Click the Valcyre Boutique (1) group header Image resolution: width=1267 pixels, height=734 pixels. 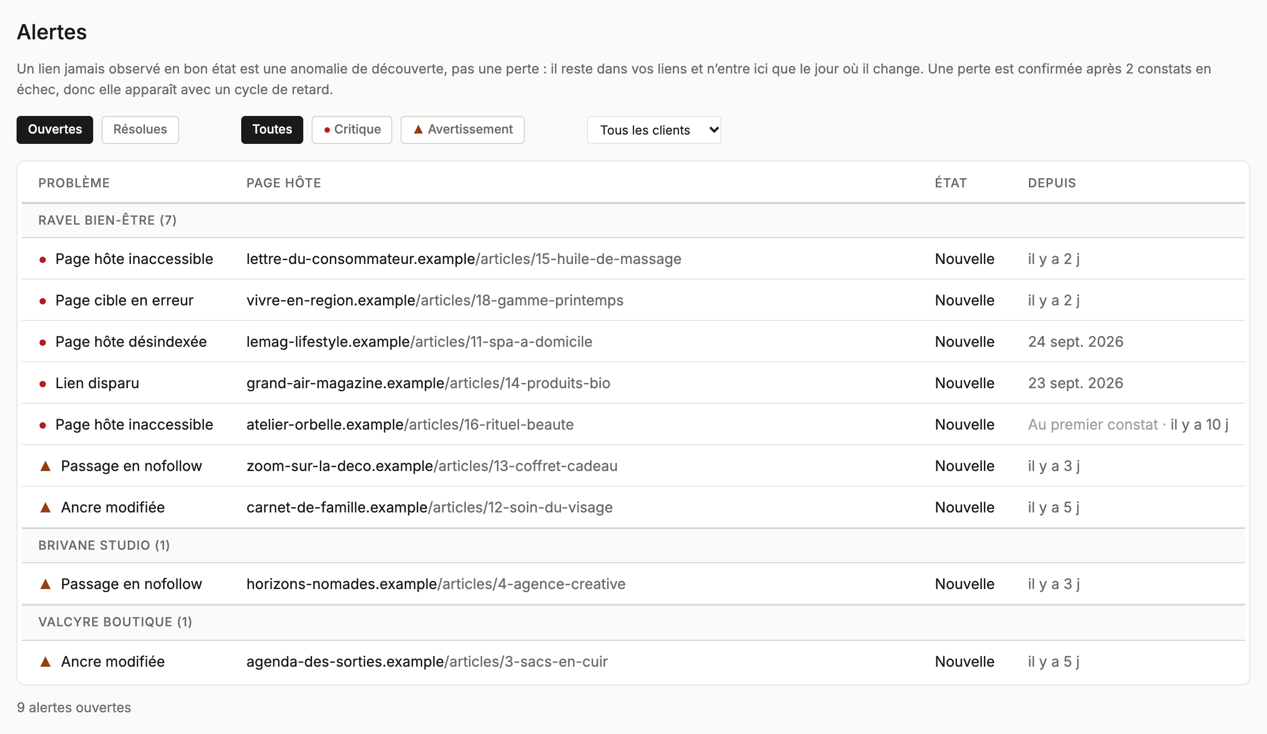(634, 622)
